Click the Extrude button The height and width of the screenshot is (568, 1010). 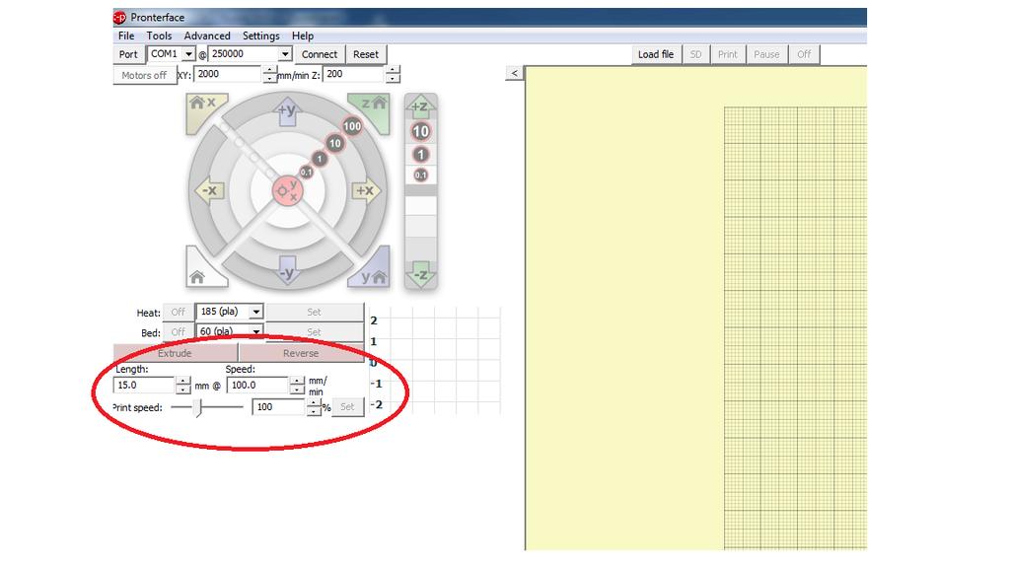coord(176,353)
